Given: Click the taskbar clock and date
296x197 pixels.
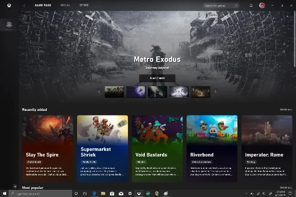Looking at the screenshot, I should pos(281,193).
